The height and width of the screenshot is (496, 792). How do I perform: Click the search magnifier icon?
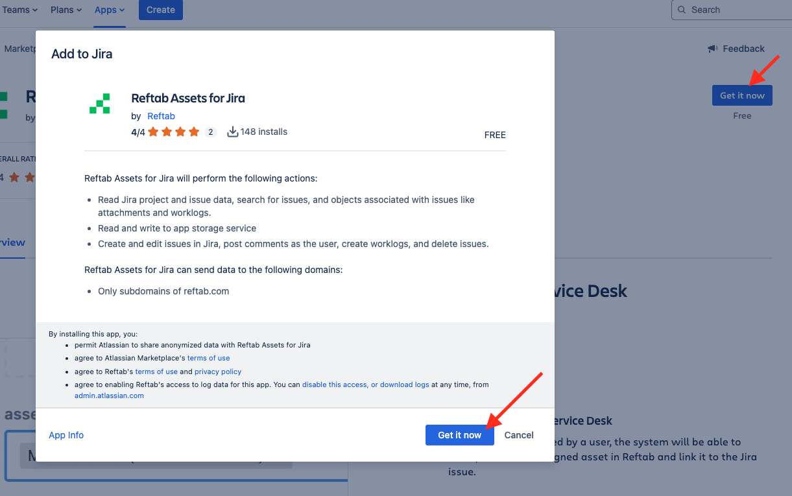pyautogui.click(x=682, y=10)
